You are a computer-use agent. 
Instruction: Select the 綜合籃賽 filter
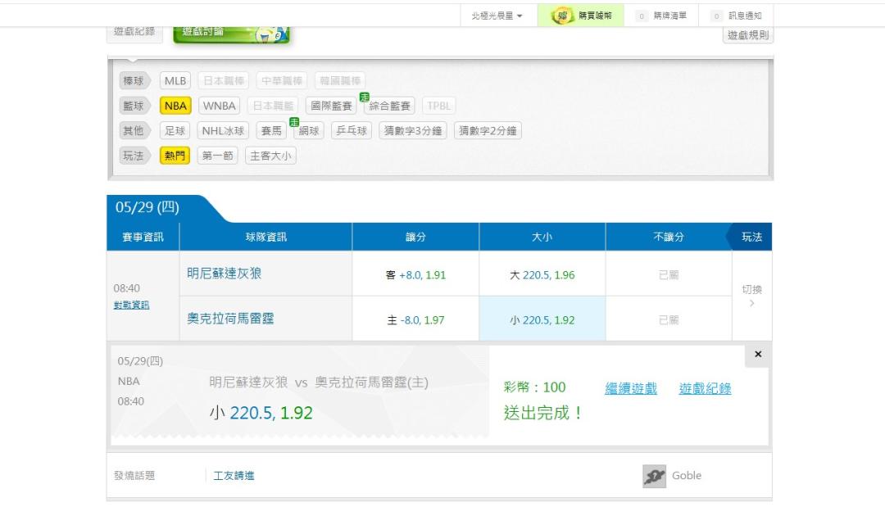[389, 106]
